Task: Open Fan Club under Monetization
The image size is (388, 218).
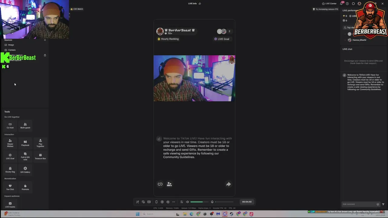Action: tap(10, 187)
